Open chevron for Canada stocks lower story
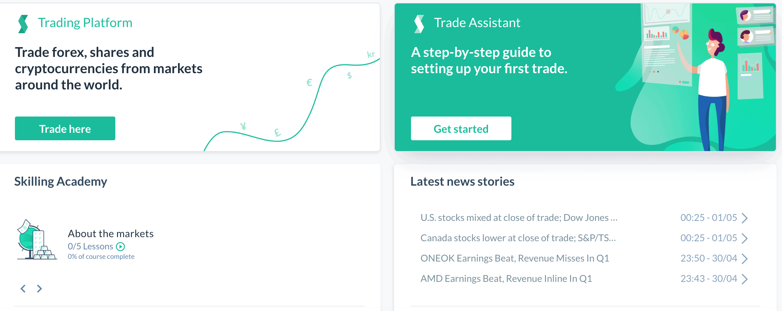The width and height of the screenshot is (782, 311). coord(744,238)
